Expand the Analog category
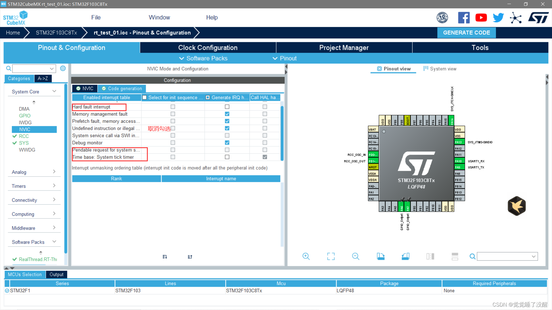This screenshot has width=552, height=310. tap(54, 172)
